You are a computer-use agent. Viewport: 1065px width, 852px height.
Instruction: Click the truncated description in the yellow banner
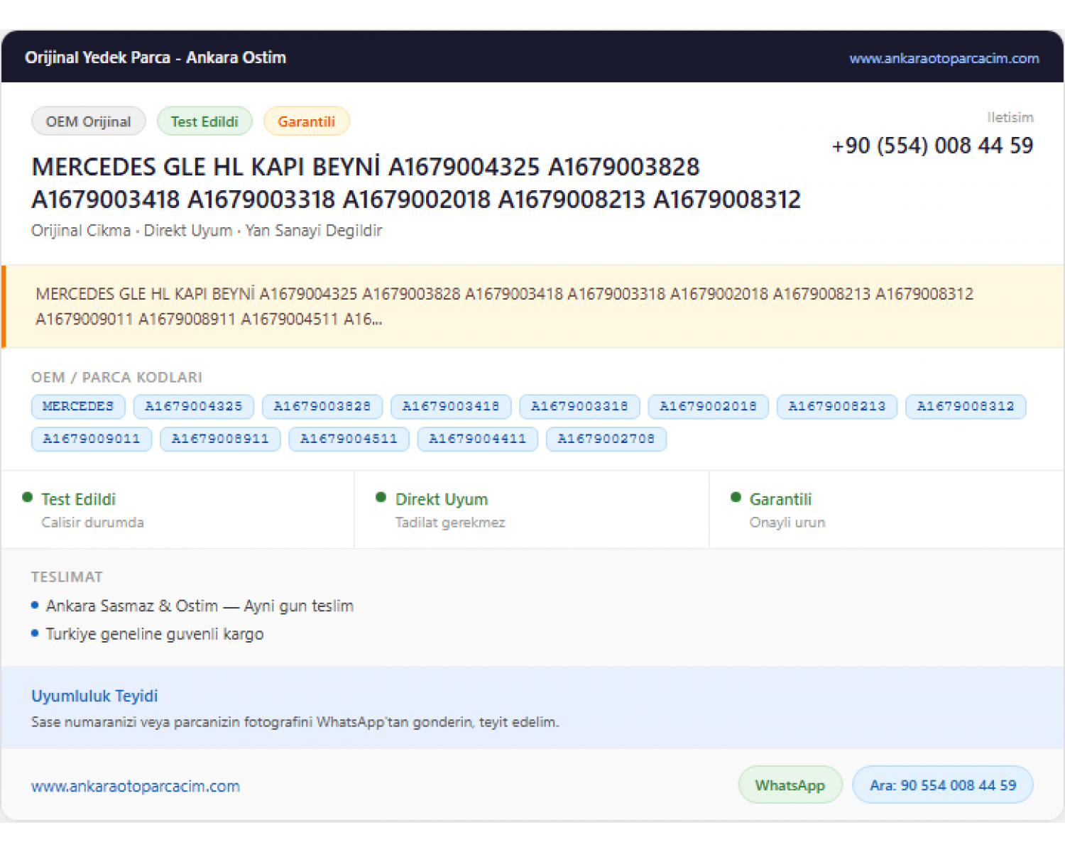(x=504, y=307)
